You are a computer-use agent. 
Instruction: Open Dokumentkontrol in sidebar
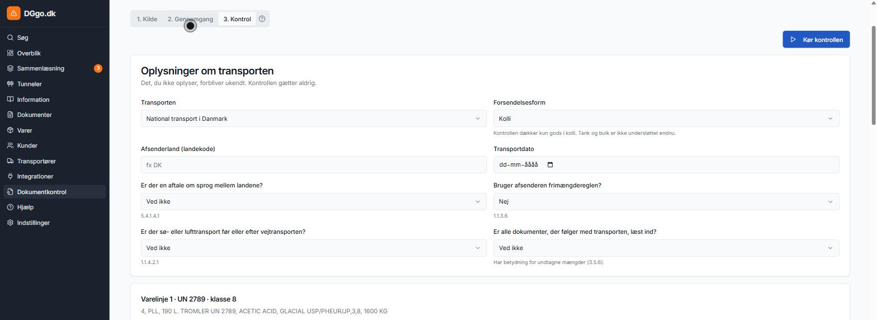[54, 192]
